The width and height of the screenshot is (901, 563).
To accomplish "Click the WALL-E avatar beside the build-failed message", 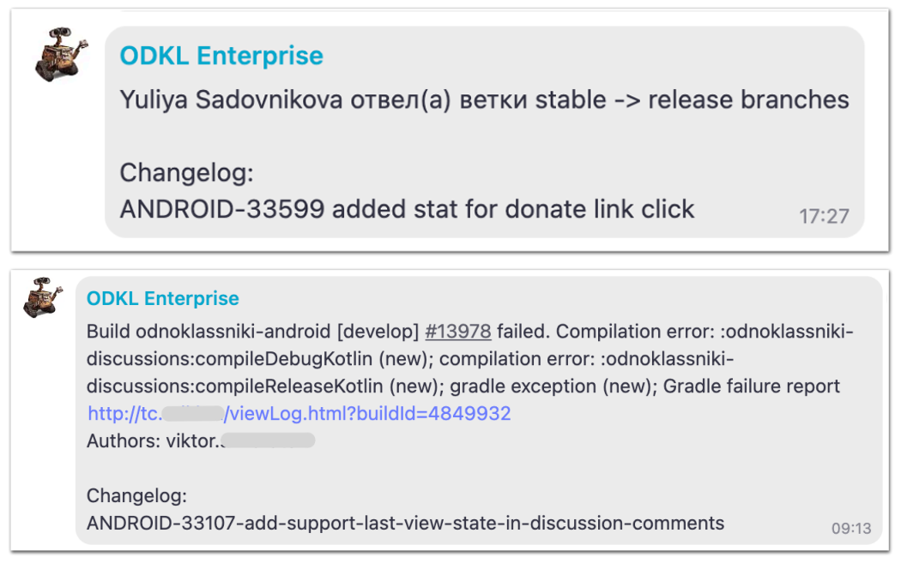I will click(44, 298).
